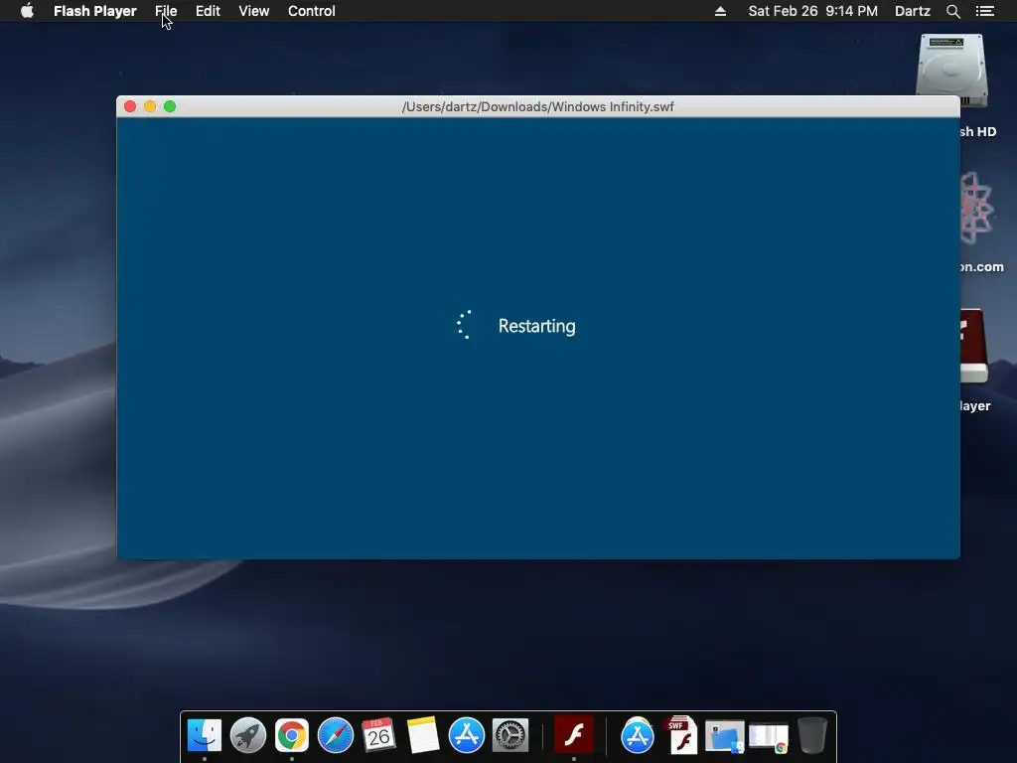Screen dimensions: 1017x763
Task: Click the Restarting text
Action: [x=536, y=326]
